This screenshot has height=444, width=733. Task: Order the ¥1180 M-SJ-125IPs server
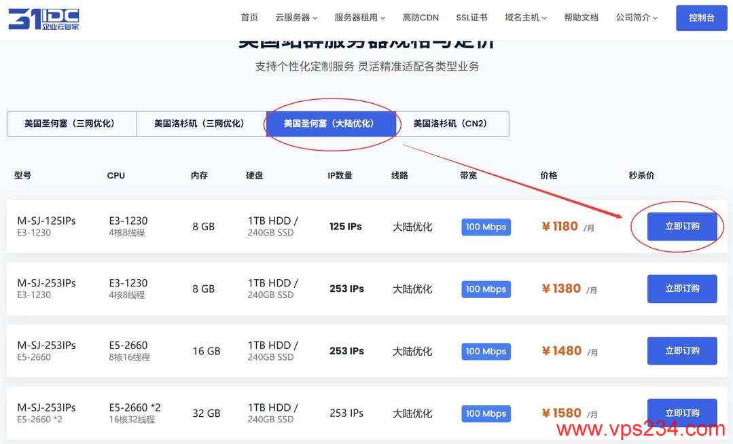click(682, 227)
